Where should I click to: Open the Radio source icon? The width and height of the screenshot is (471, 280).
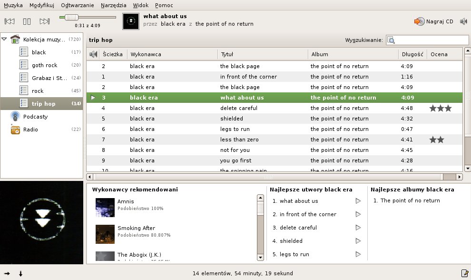click(x=15, y=130)
